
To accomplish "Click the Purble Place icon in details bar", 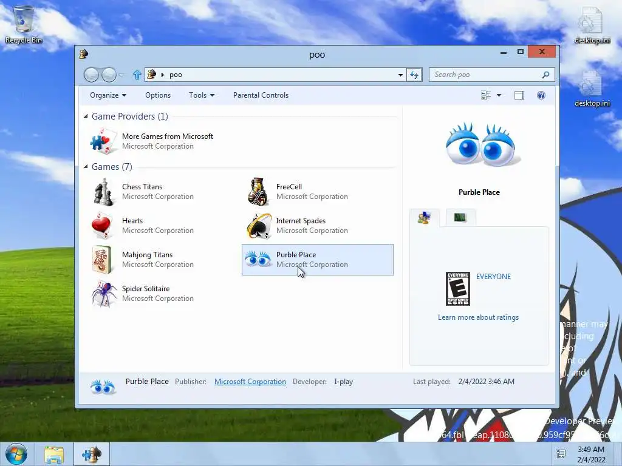I will point(103,387).
